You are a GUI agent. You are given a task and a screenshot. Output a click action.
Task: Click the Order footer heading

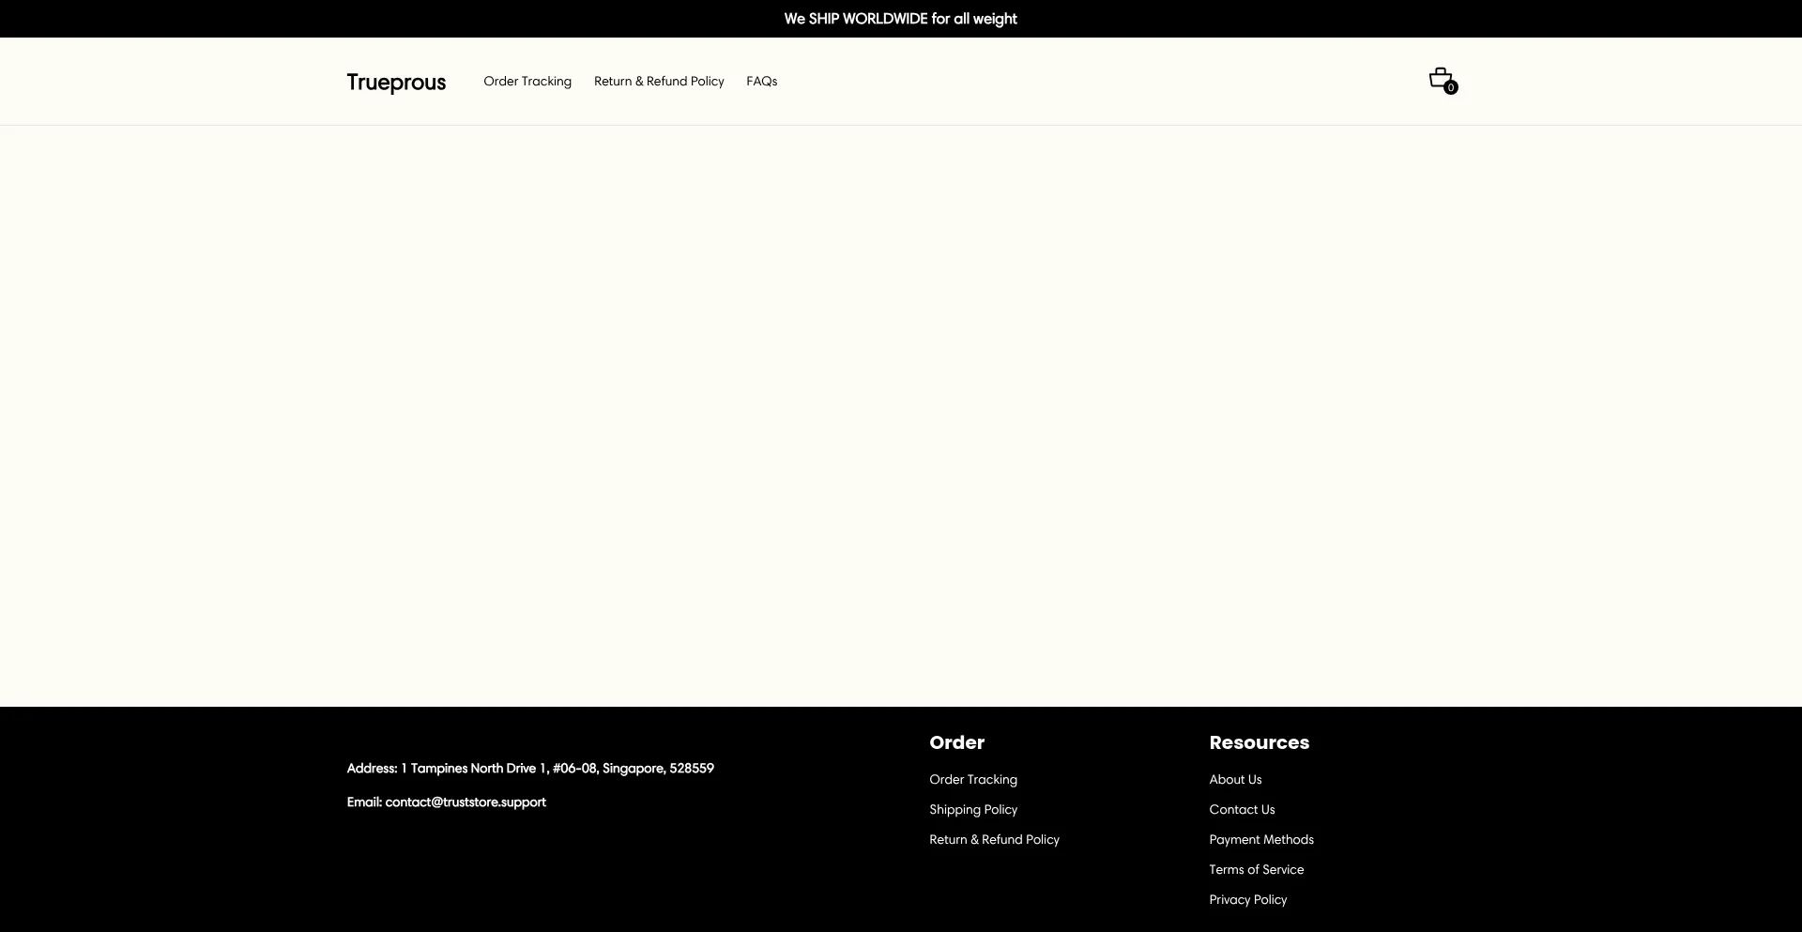point(956,742)
